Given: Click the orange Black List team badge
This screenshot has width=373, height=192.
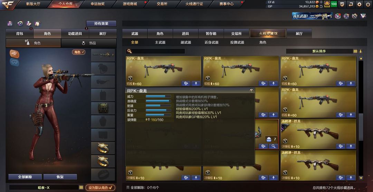Looking at the screenshot, I should click(x=14, y=54).
